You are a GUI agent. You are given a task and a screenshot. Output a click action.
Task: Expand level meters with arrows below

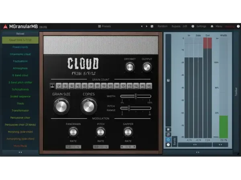click(195, 145)
